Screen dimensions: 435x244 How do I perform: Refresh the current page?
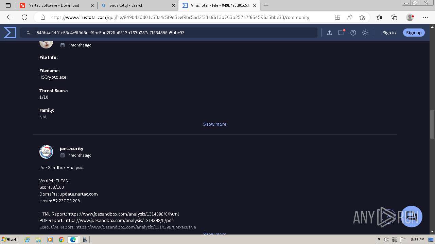click(x=24, y=17)
